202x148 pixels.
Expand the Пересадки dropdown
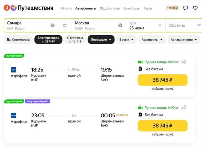click(x=101, y=40)
